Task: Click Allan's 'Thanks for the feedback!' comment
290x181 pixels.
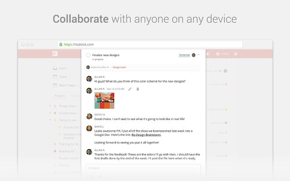Action: coord(147,157)
